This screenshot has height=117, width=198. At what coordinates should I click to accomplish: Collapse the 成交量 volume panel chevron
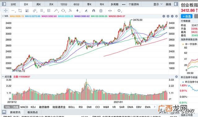[3, 77]
